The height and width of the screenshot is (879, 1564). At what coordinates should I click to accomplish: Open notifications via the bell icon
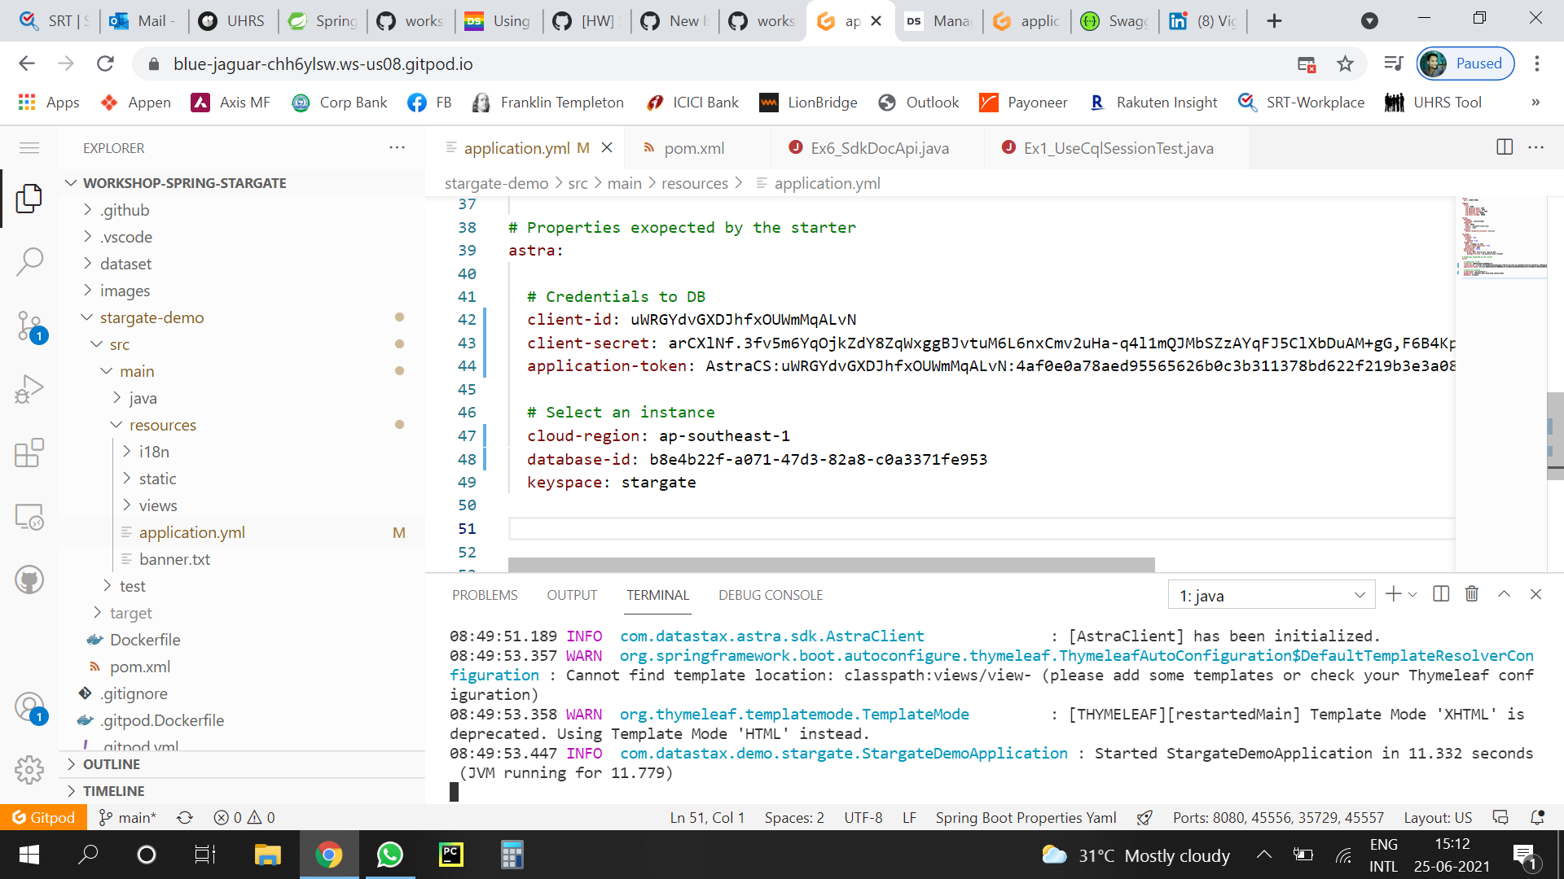click(1539, 817)
